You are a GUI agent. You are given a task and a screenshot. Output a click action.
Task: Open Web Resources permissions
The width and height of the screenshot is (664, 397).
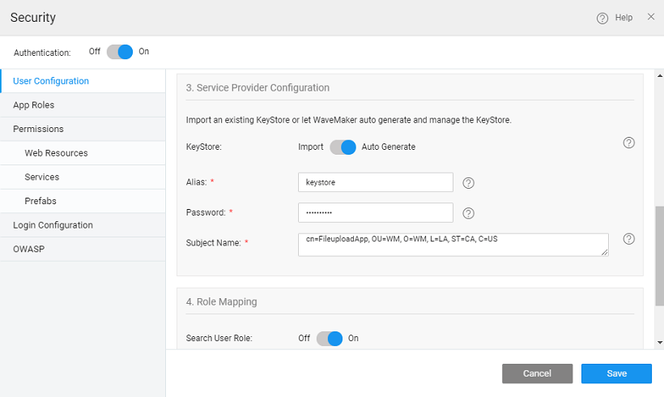(x=56, y=153)
